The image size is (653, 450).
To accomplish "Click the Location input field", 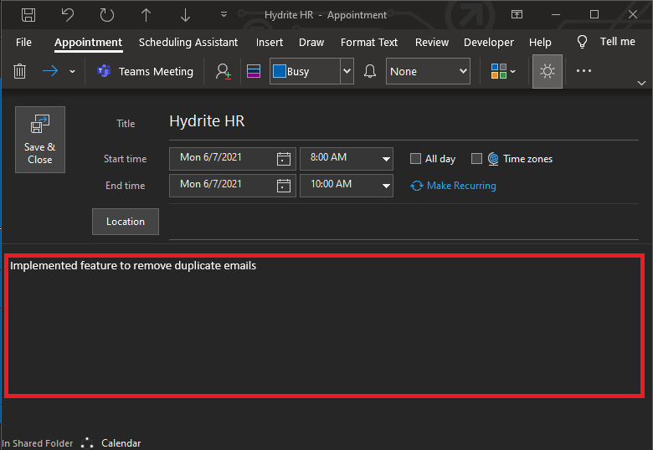I will pyautogui.click(x=404, y=222).
